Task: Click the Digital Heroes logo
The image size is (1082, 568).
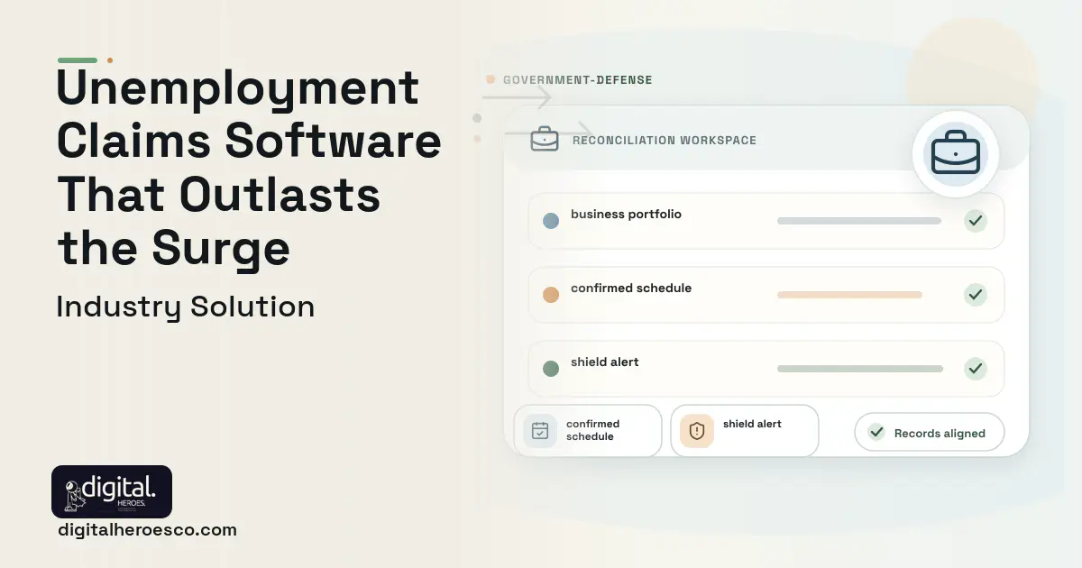Action: 112,491
